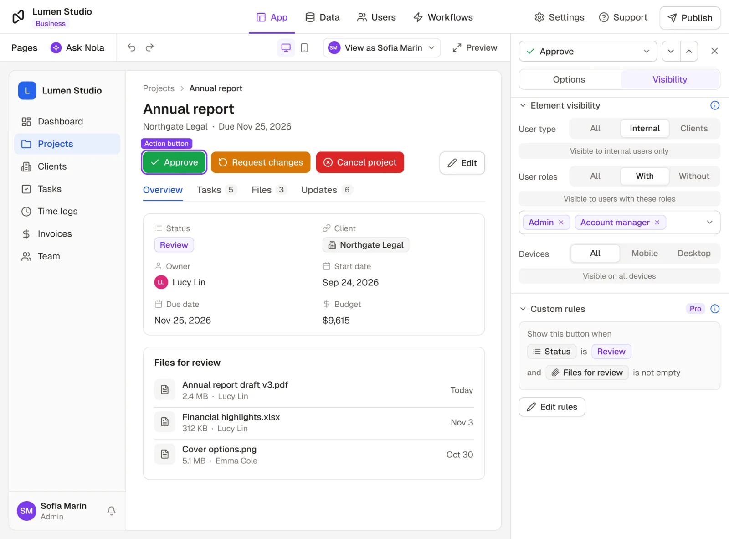Click the redo arrow icon
729x539 pixels.
click(x=149, y=47)
